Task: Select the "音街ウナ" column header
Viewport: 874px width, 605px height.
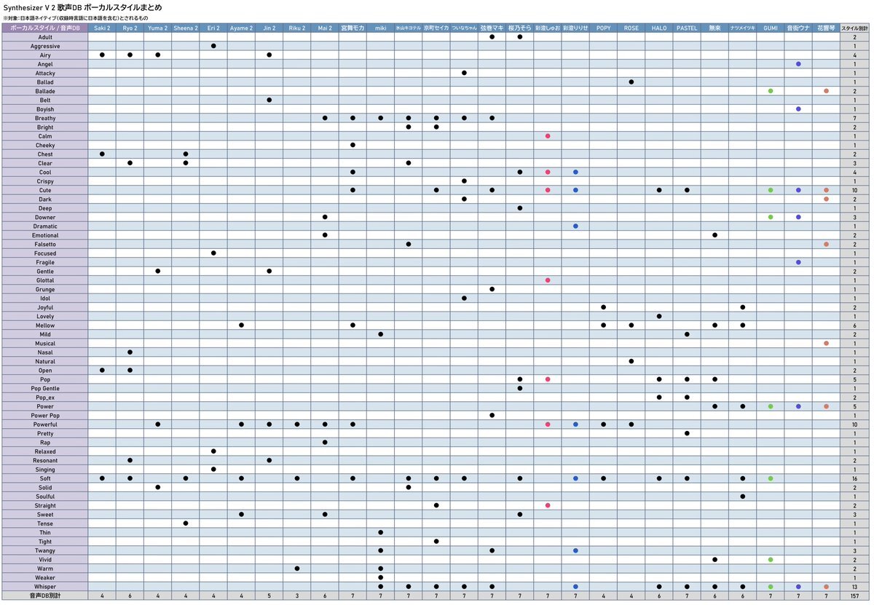Action: (798, 28)
